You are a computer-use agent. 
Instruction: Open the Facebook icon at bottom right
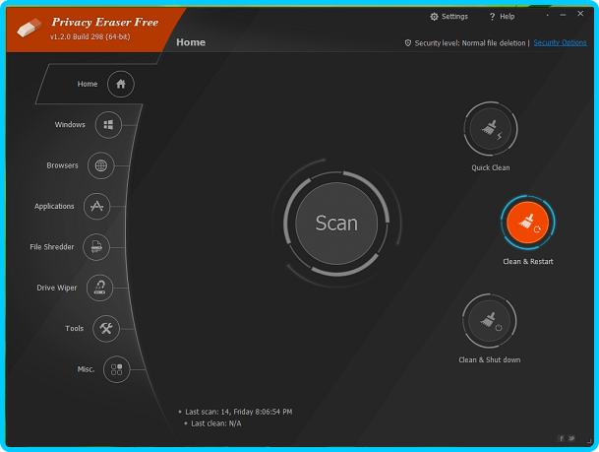(x=562, y=438)
